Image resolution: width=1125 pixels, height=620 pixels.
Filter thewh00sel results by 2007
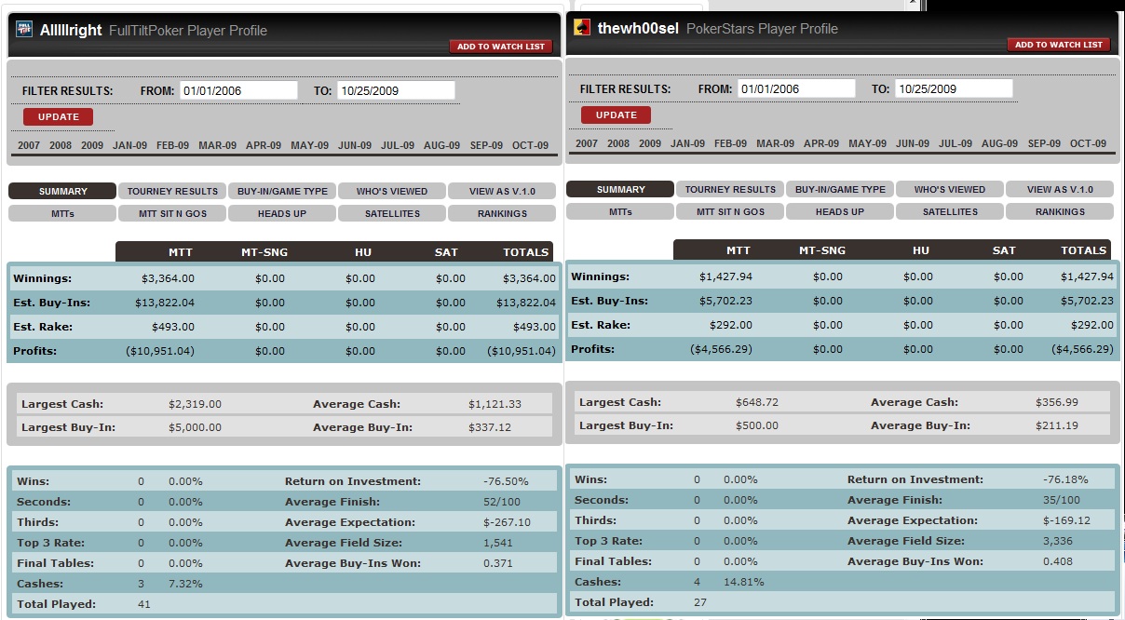click(x=587, y=143)
